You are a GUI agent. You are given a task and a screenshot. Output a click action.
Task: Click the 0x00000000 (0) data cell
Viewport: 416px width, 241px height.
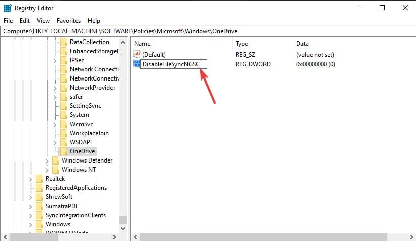(316, 64)
